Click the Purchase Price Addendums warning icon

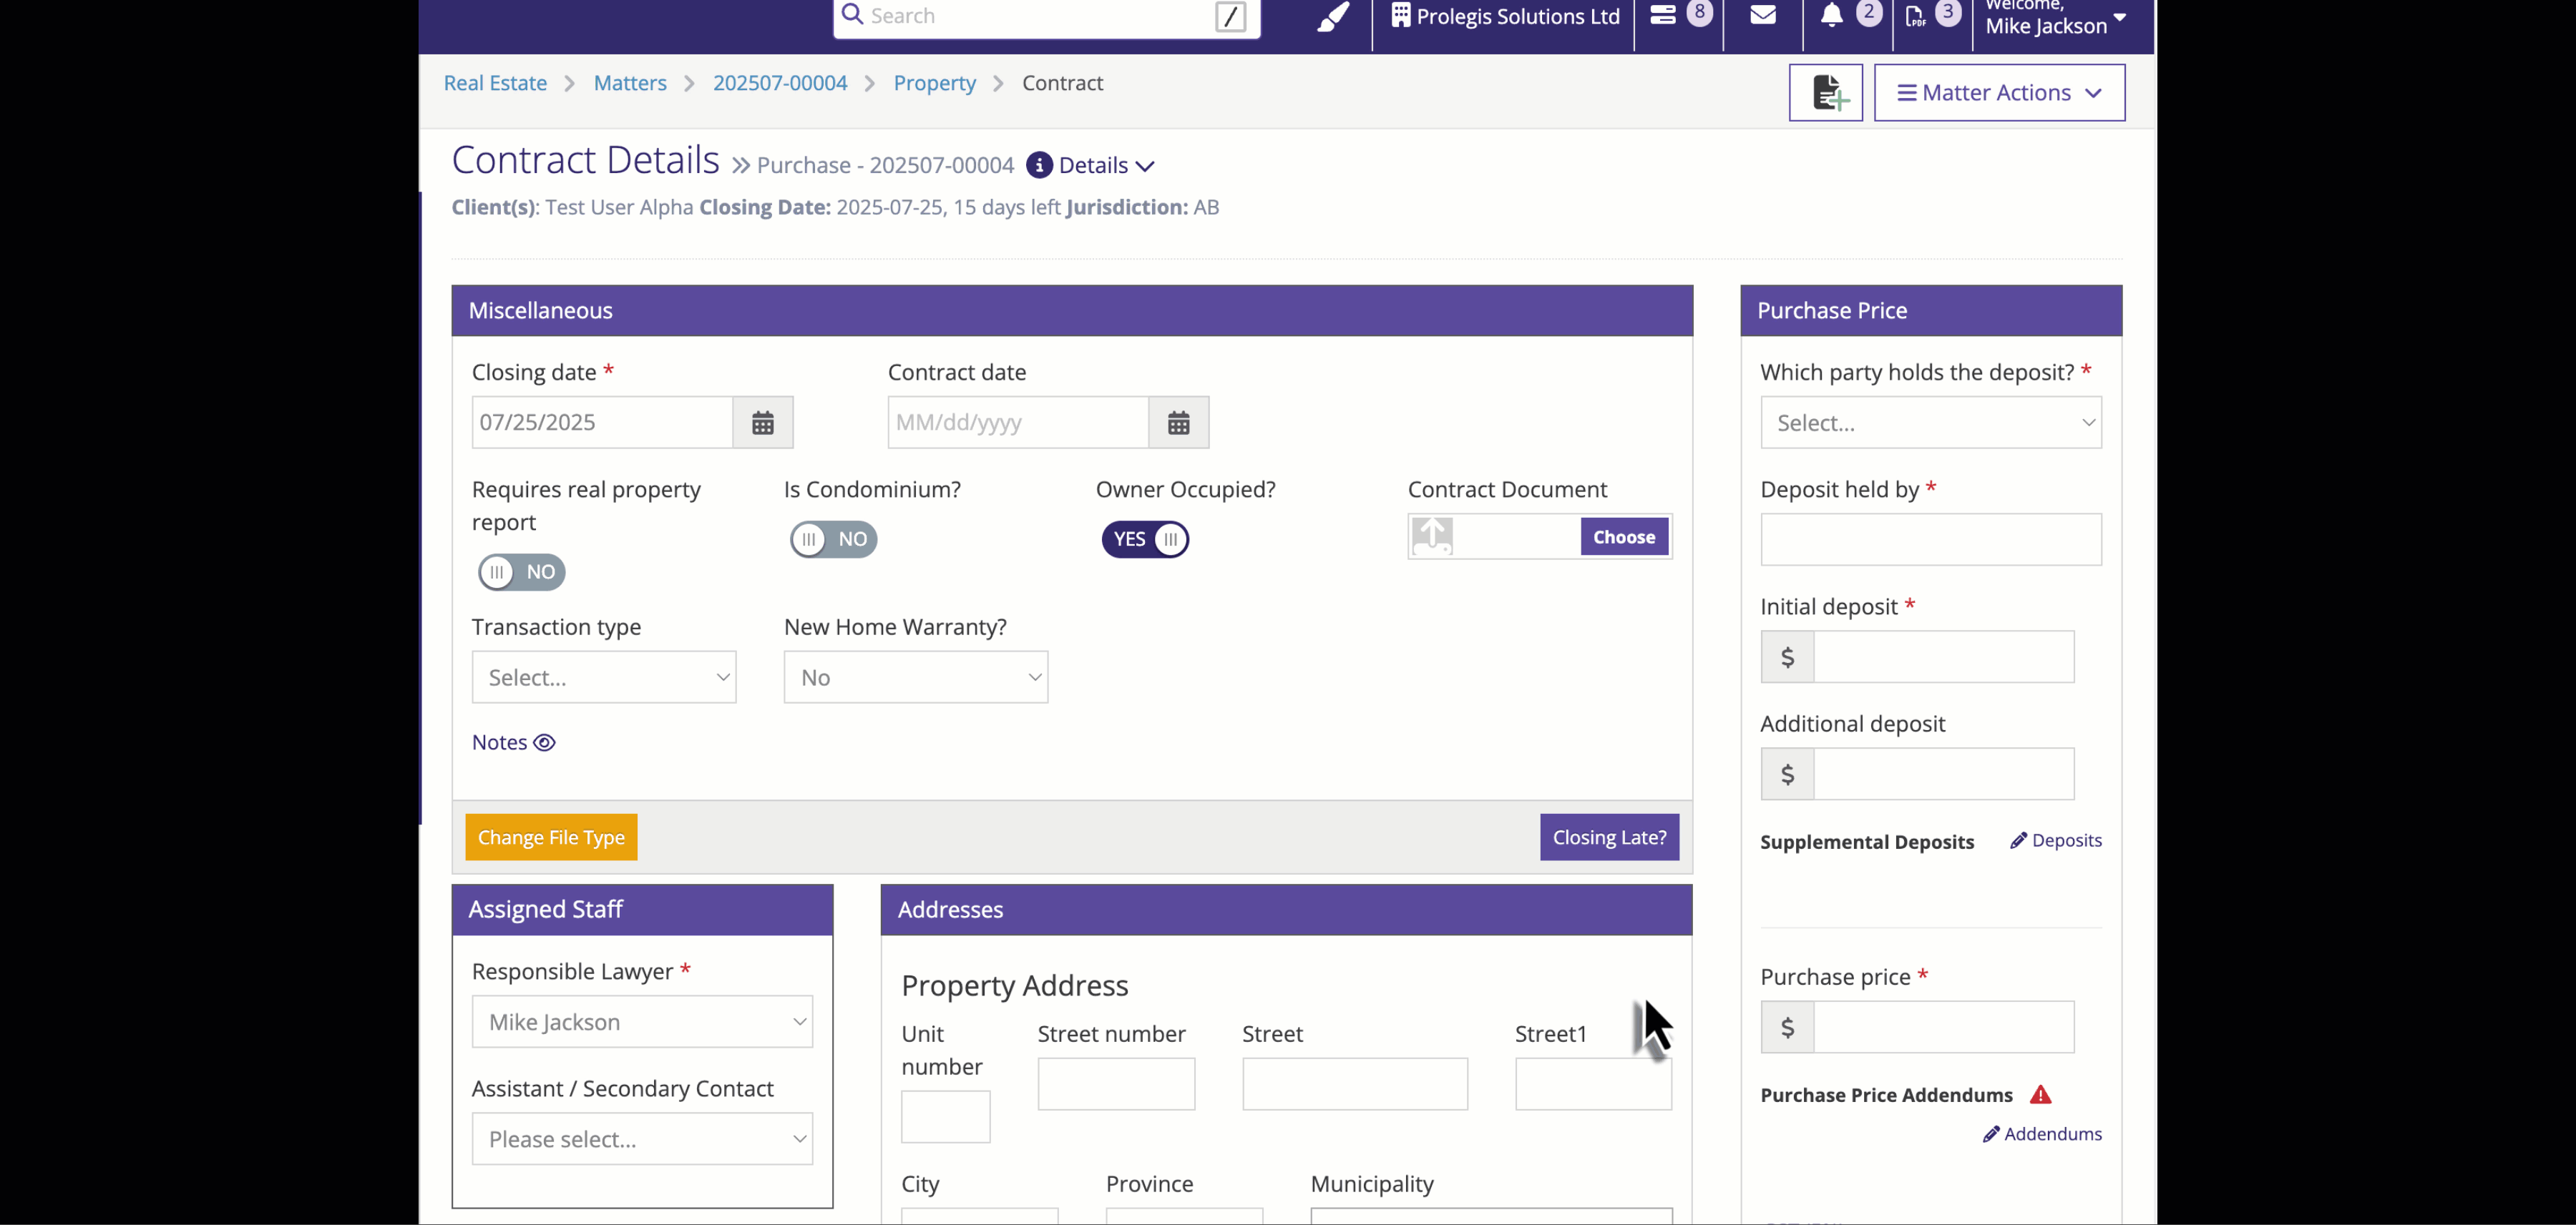point(2040,1095)
